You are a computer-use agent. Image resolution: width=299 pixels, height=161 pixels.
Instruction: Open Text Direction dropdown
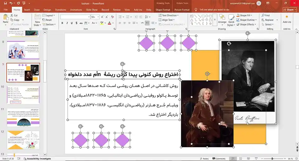168,15
